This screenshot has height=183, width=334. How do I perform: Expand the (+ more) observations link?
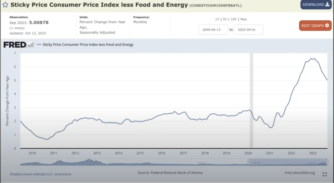click(17, 28)
